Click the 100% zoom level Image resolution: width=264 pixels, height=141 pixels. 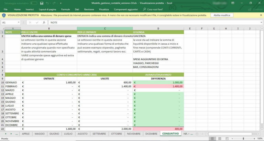point(260,139)
